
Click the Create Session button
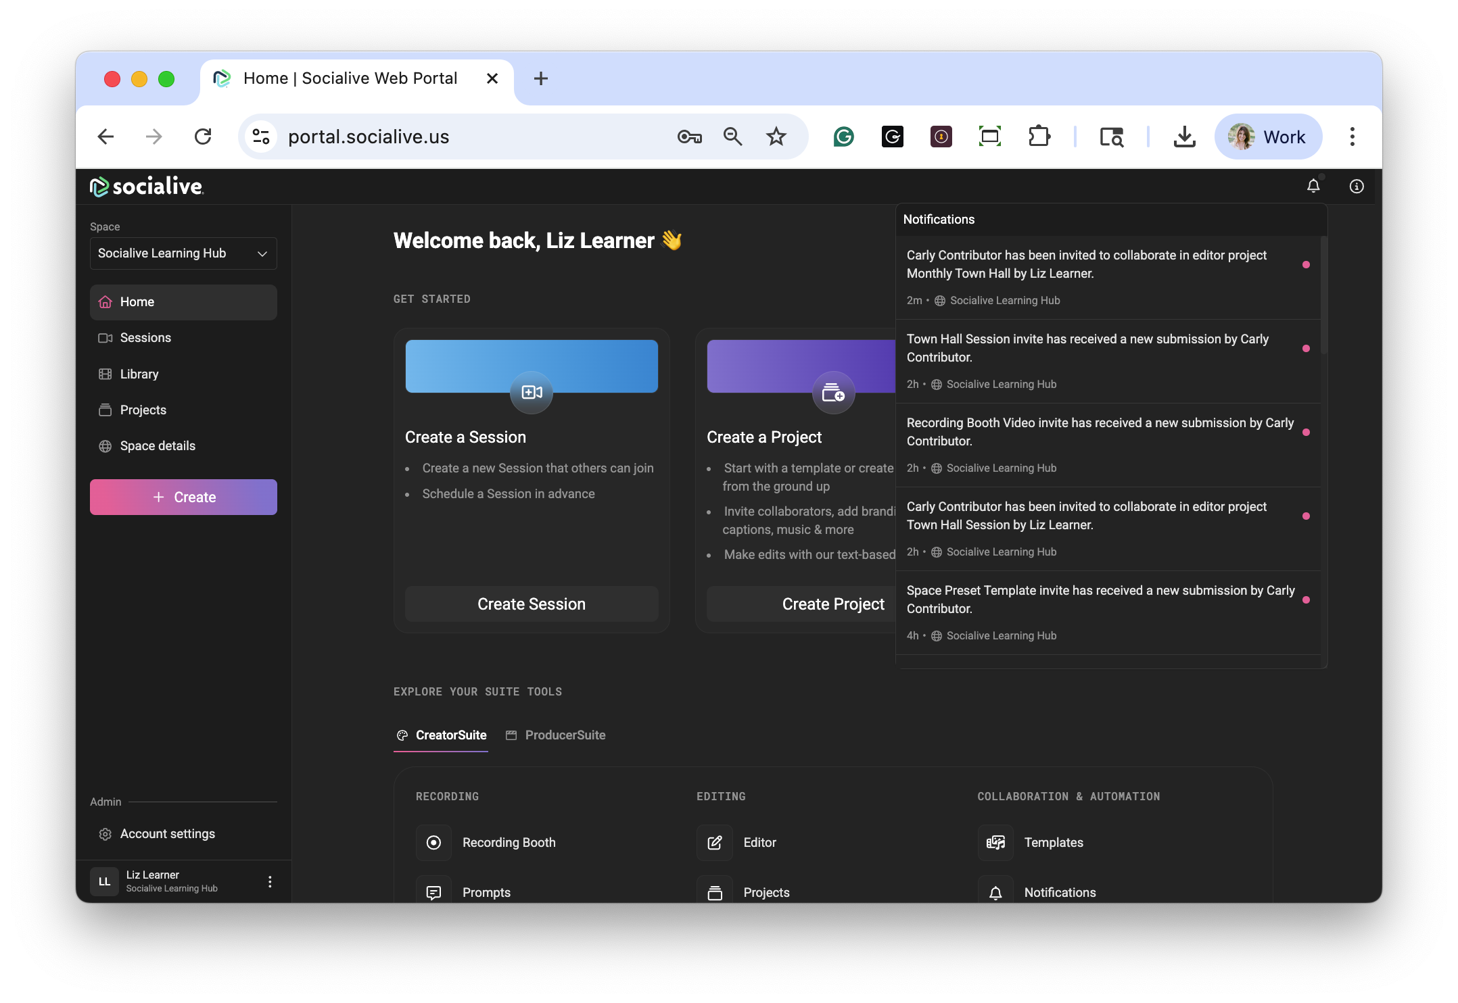pyautogui.click(x=532, y=604)
